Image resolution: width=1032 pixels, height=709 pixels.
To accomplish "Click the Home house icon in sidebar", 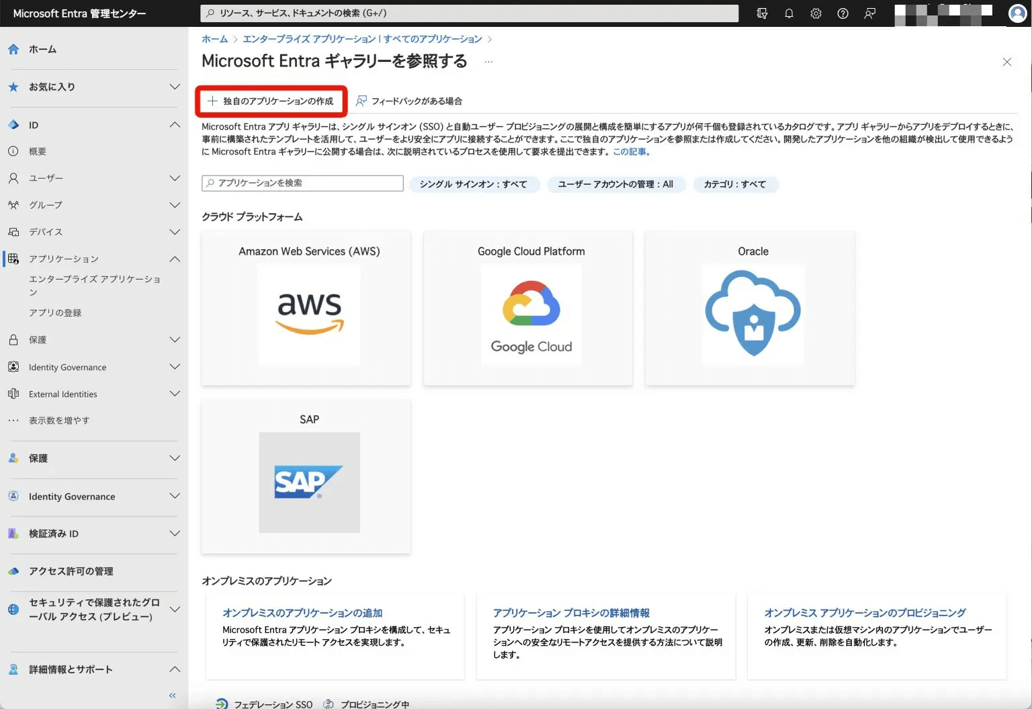I will [13, 49].
